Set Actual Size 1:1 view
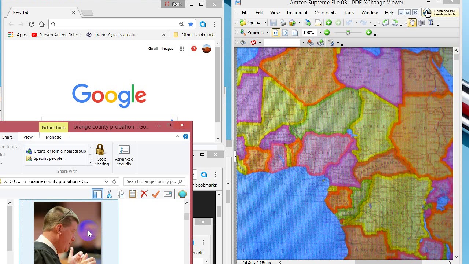 click(x=276, y=33)
